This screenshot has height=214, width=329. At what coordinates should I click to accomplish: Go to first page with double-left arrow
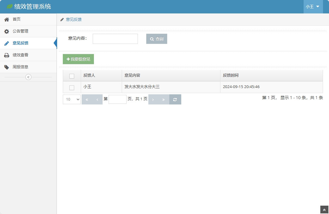(x=87, y=99)
